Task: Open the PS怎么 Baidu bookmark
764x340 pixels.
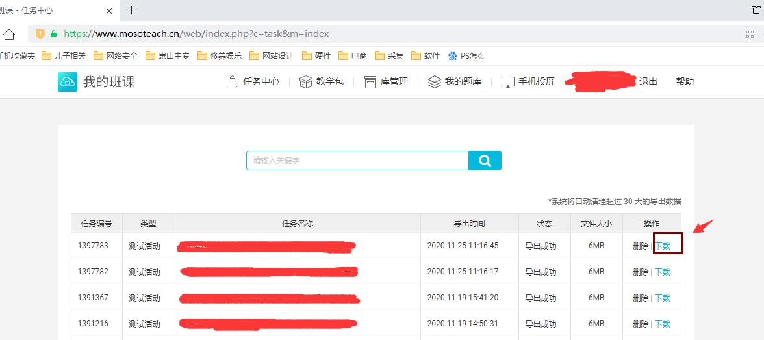Action: point(466,56)
